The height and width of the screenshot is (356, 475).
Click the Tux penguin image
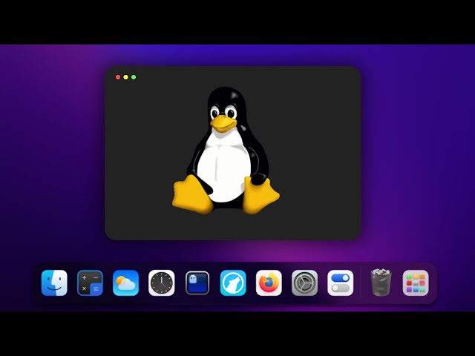226,151
